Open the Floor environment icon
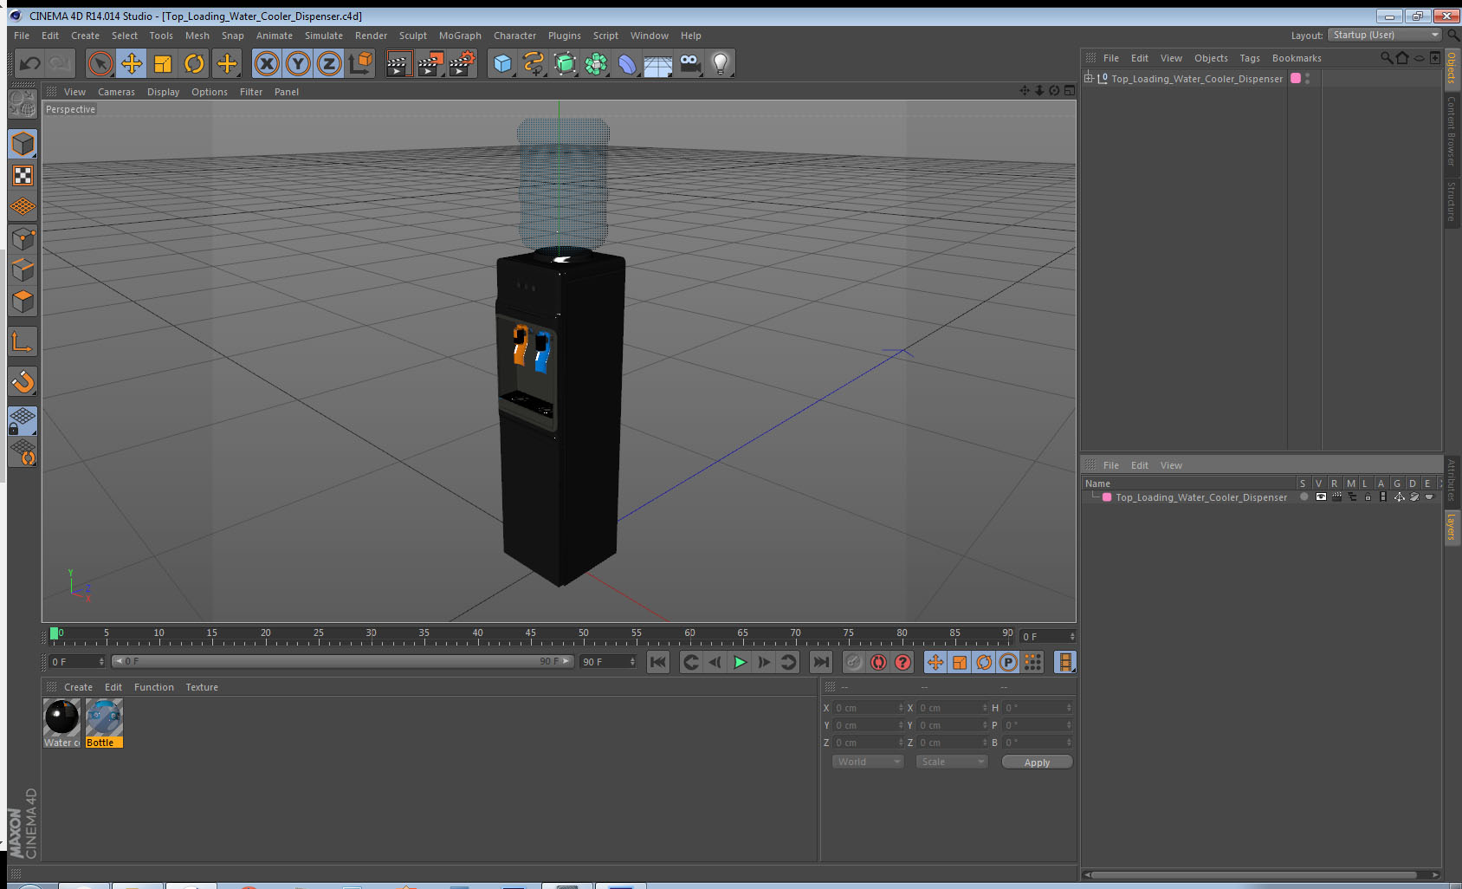The height and width of the screenshot is (889, 1462). (x=658, y=63)
